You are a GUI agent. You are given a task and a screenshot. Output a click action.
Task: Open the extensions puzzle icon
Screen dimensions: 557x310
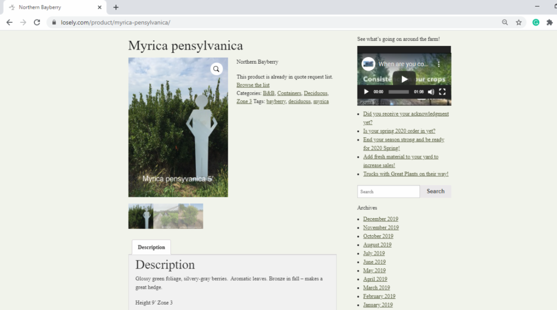[x=550, y=22]
